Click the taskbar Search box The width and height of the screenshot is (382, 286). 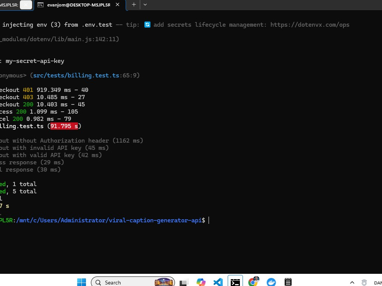click(133, 282)
